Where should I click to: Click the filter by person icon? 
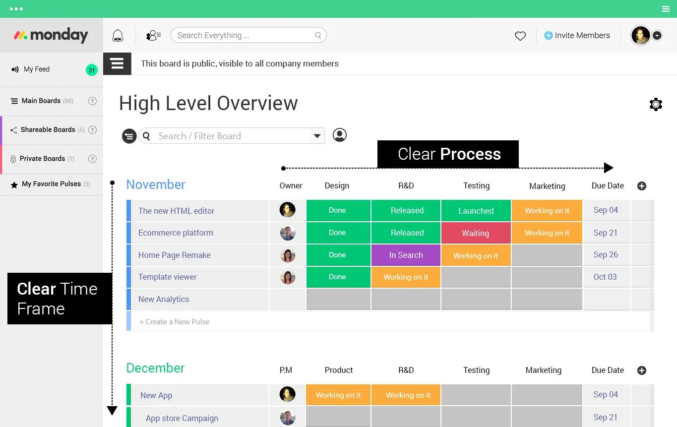[x=340, y=135]
